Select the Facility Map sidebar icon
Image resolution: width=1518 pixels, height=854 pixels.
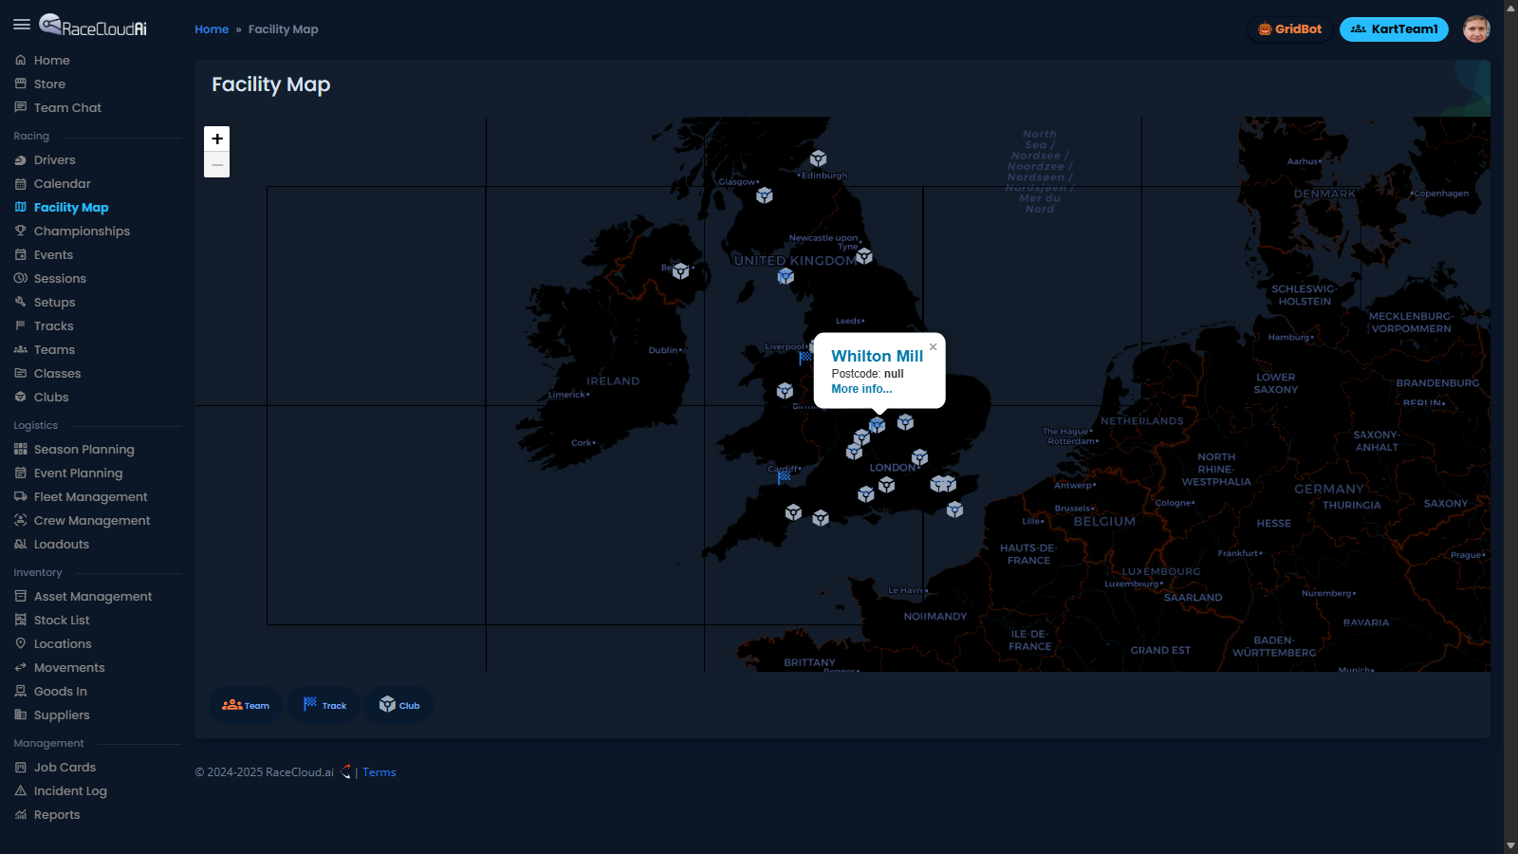tap(21, 207)
